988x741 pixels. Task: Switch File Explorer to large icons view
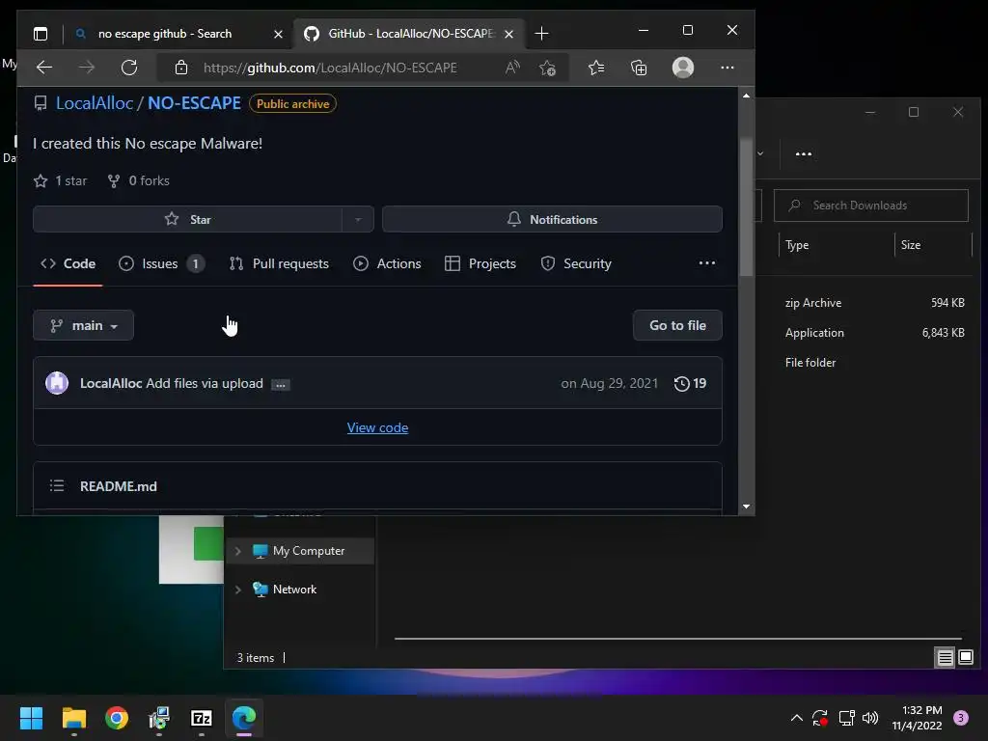(x=966, y=658)
